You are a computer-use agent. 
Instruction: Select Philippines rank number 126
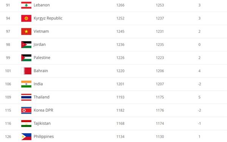8,137
